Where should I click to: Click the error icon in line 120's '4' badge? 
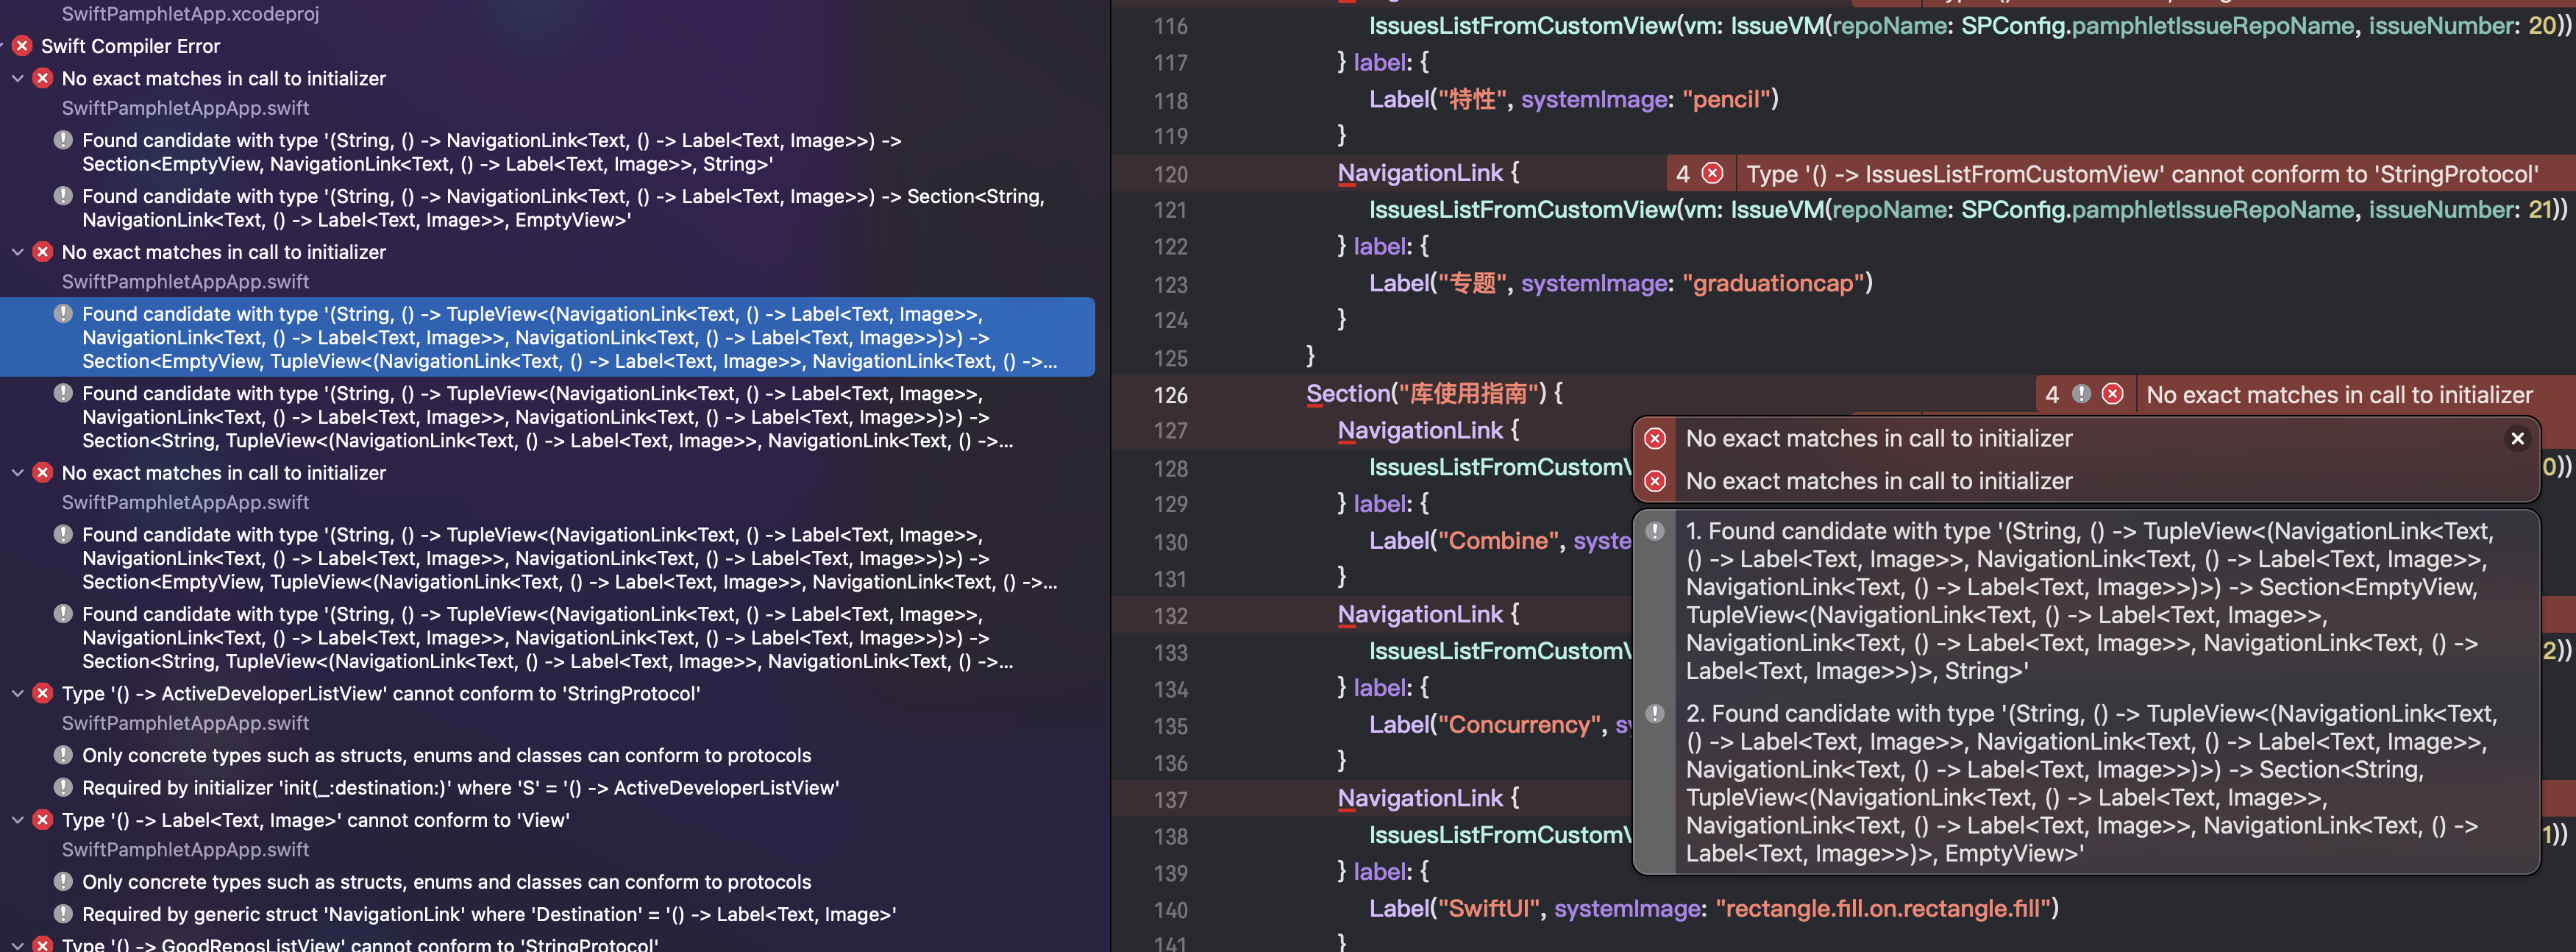(1713, 173)
